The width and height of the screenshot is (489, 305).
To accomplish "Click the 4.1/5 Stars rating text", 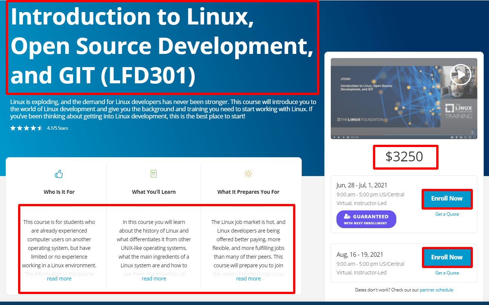I will (x=57, y=128).
